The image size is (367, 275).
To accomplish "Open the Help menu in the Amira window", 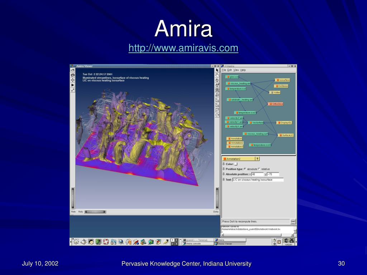I will pos(243,70).
